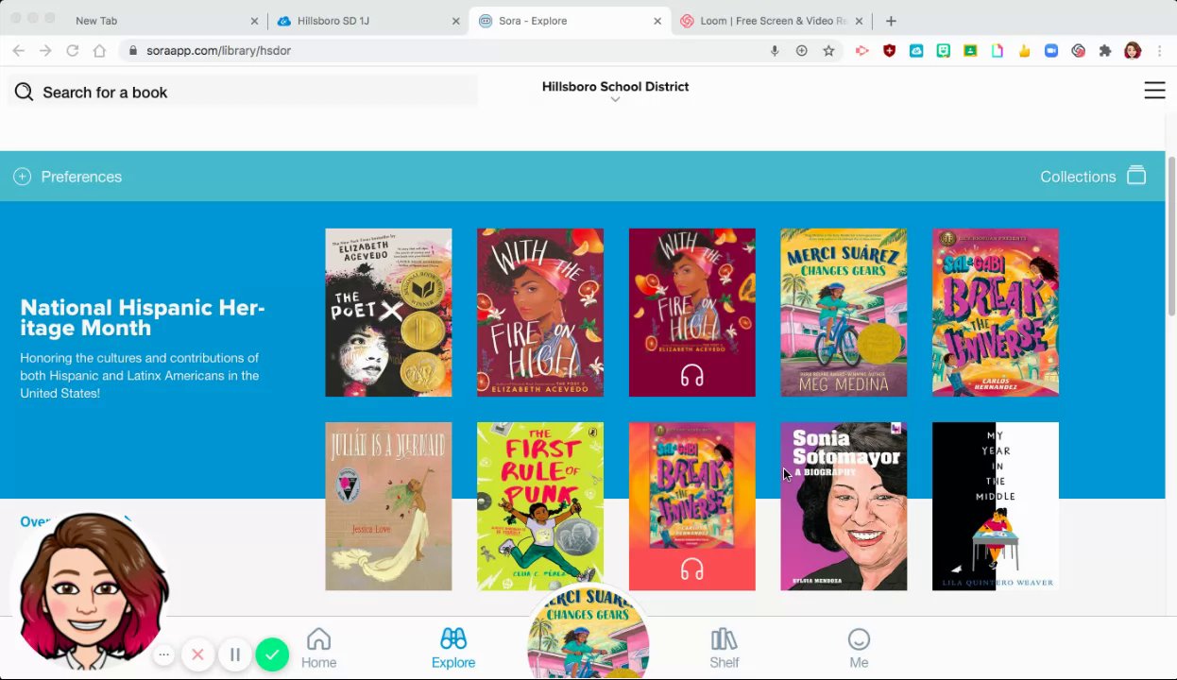Viewport: 1177px width, 680px height.
Task: Click the browser forward arrow
Action: tap(45, 51)
